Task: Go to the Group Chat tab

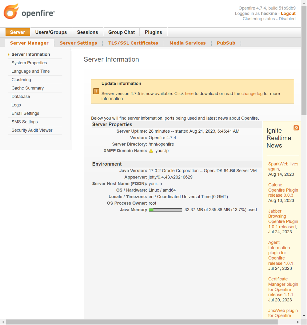Action: coord(122,32)
